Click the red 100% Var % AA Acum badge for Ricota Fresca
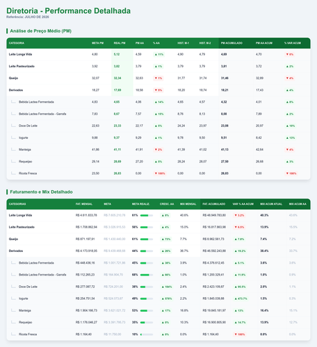Screen dimensions: 317x347 [x=240, y=335]
